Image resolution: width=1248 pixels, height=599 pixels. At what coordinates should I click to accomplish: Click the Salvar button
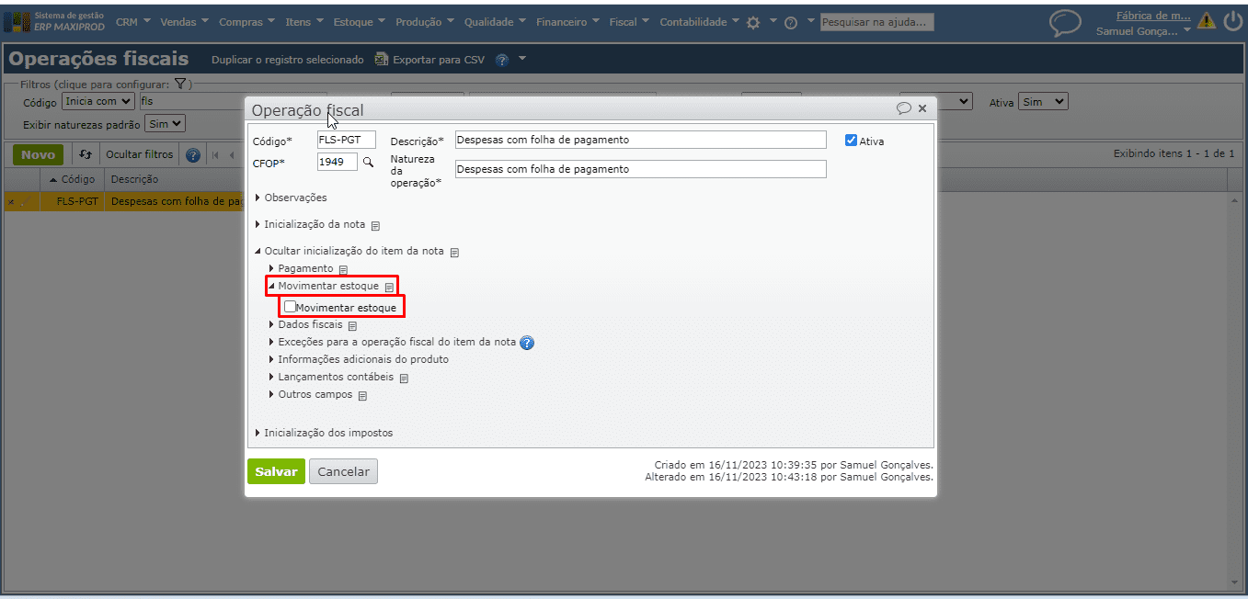point(276,471)
